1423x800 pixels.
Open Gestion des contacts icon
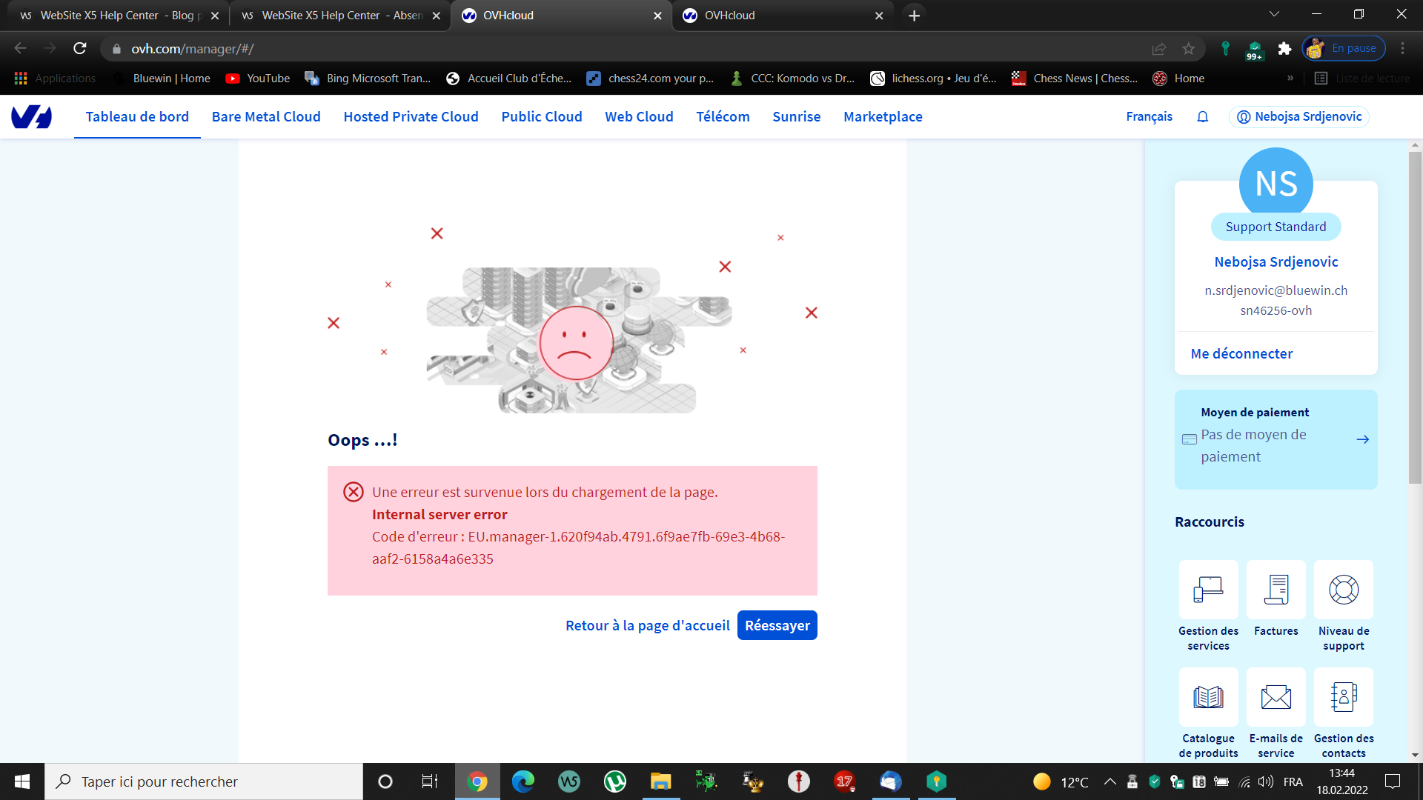(1343, 697)
